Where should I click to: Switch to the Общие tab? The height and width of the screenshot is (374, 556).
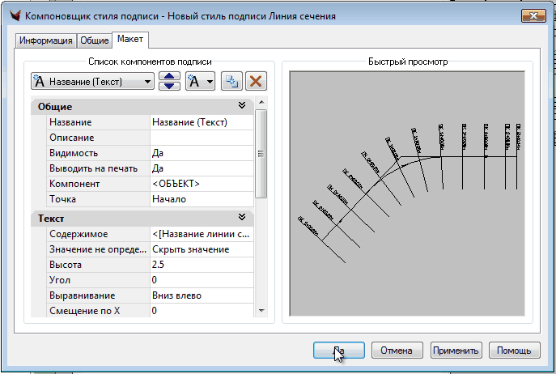94,40
